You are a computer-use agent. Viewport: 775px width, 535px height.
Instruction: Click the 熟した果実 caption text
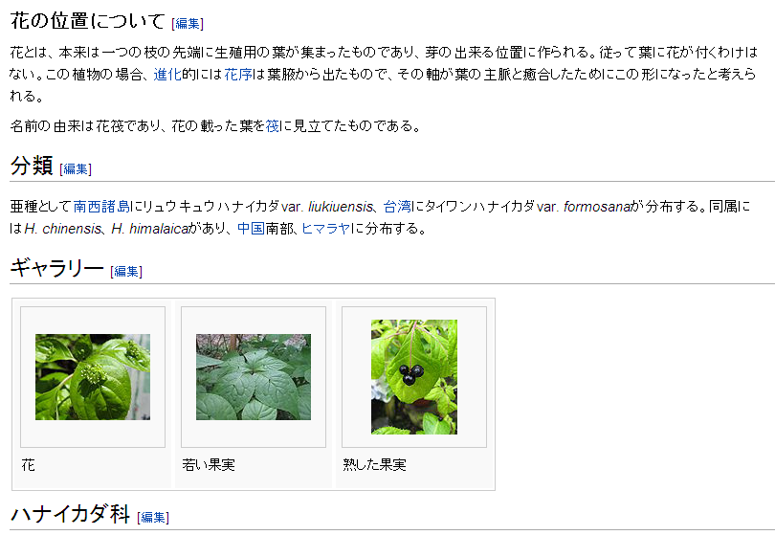pyautogui.click(x=375, y=465)
